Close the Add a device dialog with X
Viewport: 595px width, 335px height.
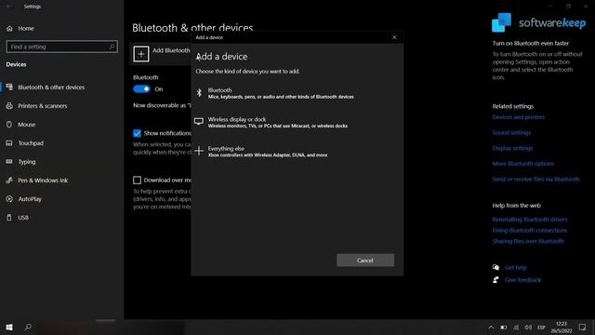(394, 37)
